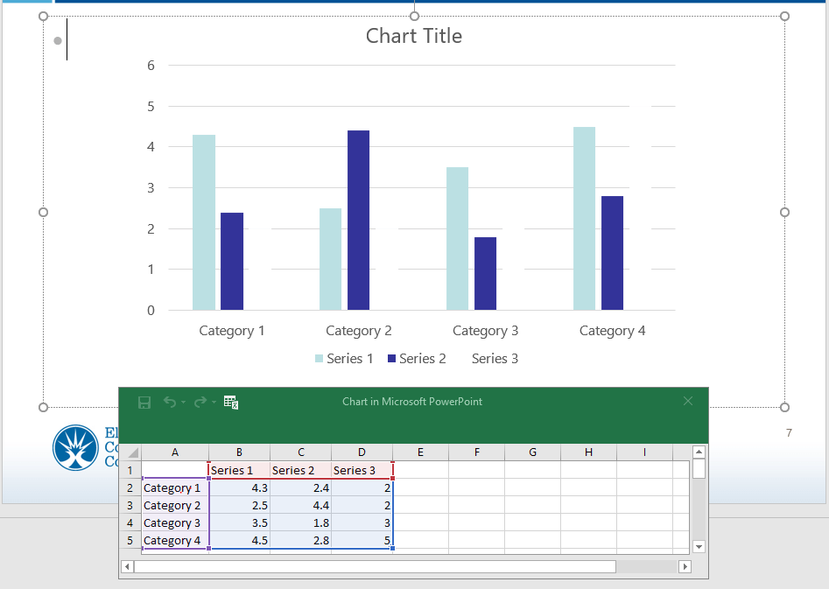Click the vertical scrollbar up arrow
Screen dimensions: 829x589
point(699,452)
